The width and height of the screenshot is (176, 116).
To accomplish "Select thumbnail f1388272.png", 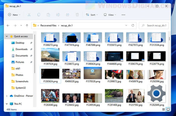I will [50, 37].
